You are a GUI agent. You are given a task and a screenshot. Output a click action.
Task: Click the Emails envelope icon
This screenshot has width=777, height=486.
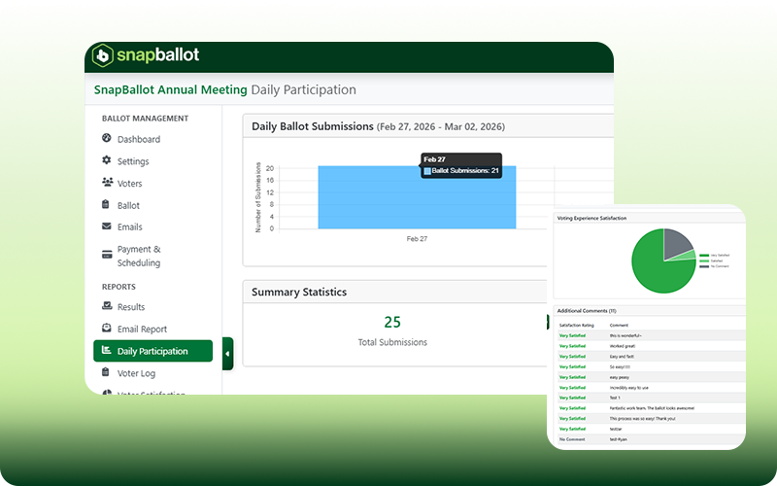click(107, 226)
